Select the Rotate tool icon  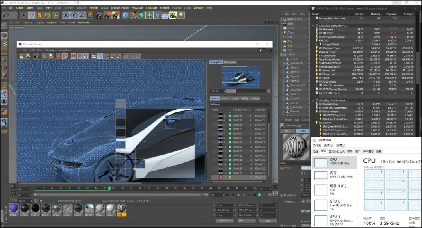pos(48,15)
